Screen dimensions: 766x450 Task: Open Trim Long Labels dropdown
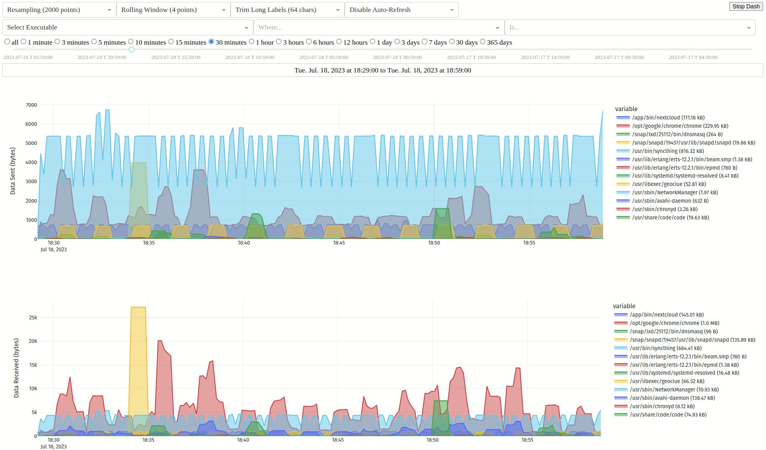pos(287,10)
